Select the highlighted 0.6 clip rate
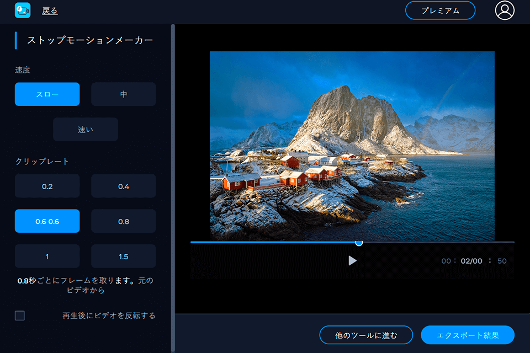This screenshot has width=530, height=353. [x=47, y=221]
